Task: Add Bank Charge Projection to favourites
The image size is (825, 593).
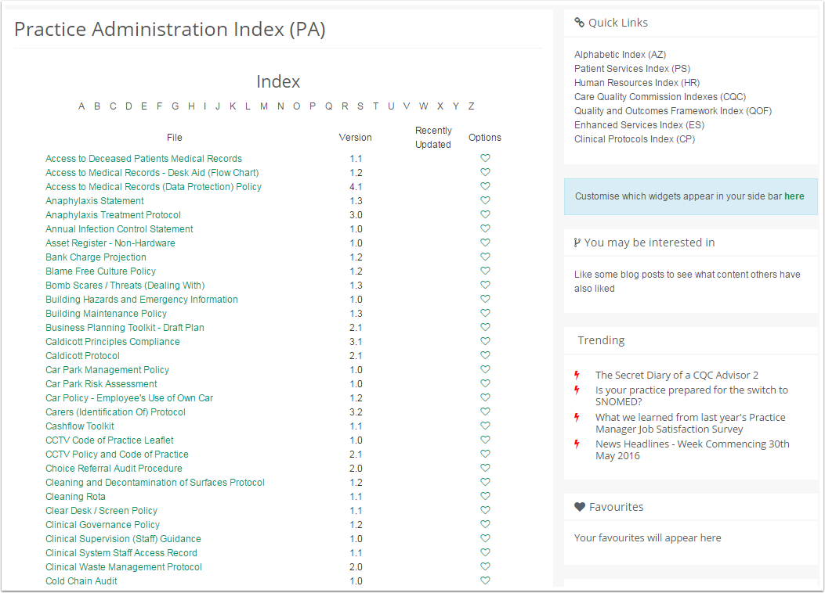Action: [x=485, y=257]
